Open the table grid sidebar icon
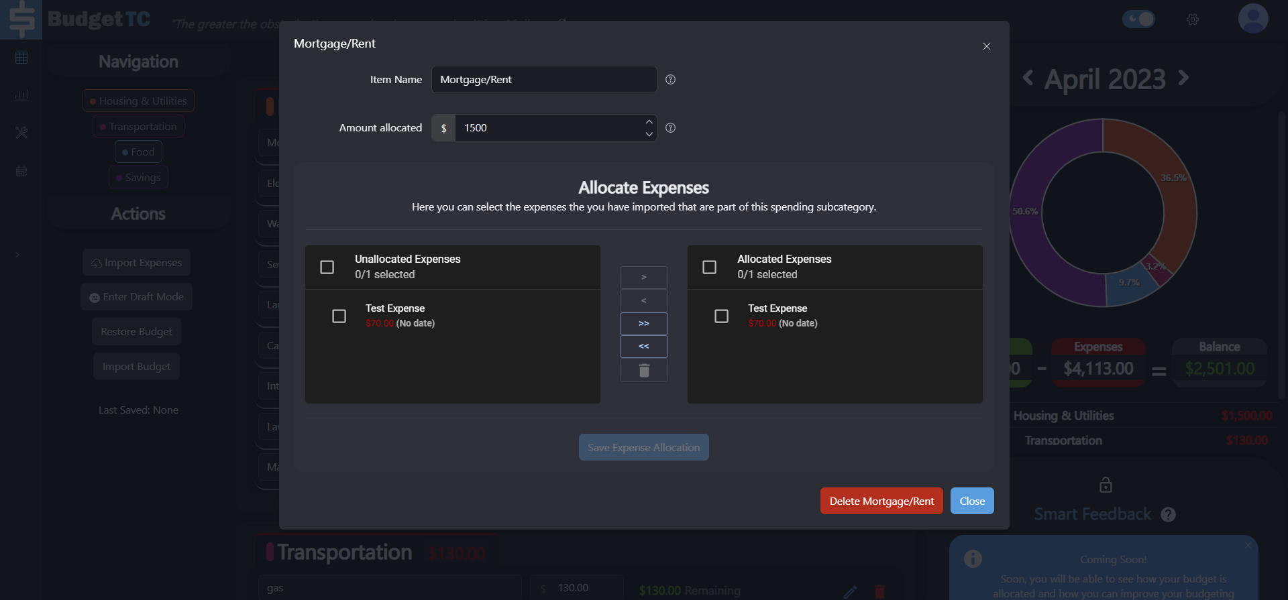Viewport: 1288px width, 600px height. coord(21,58)
